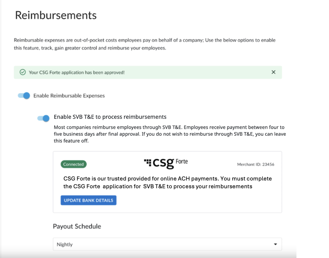This screenshot has height=258, width=329.
Task: Click the Enable Reimbursable Expenses label
Action: tap(69, 96)
